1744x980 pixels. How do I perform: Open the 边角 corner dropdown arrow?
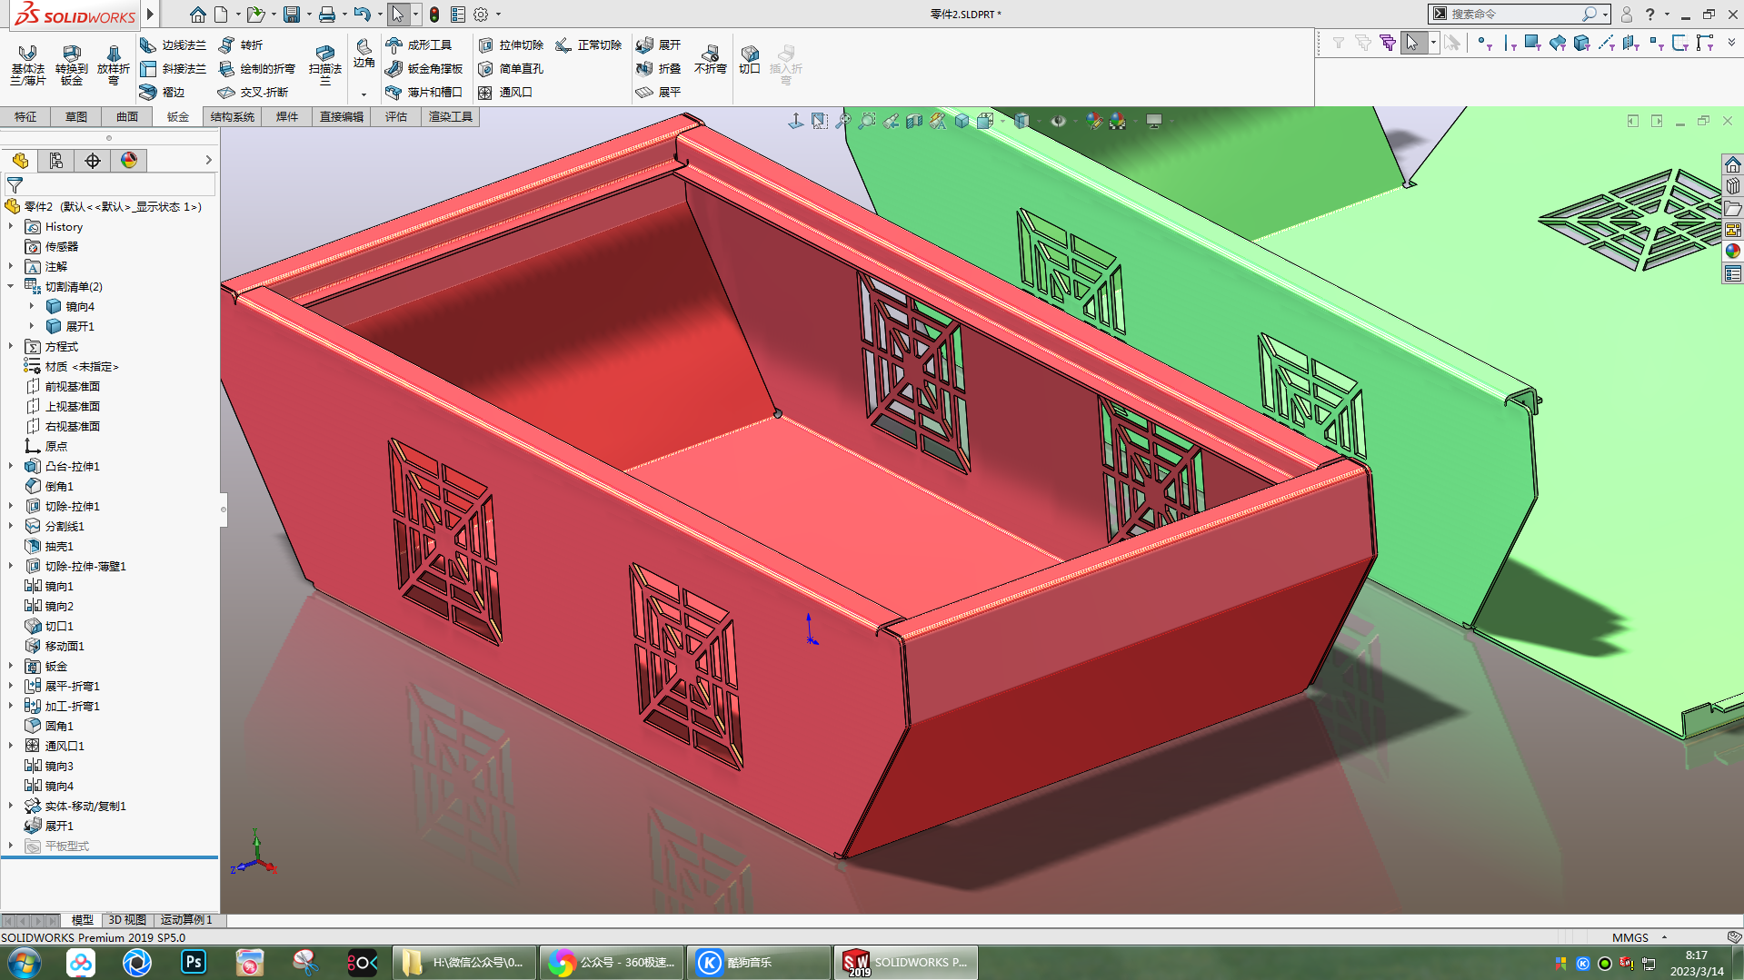click(364, 94)
